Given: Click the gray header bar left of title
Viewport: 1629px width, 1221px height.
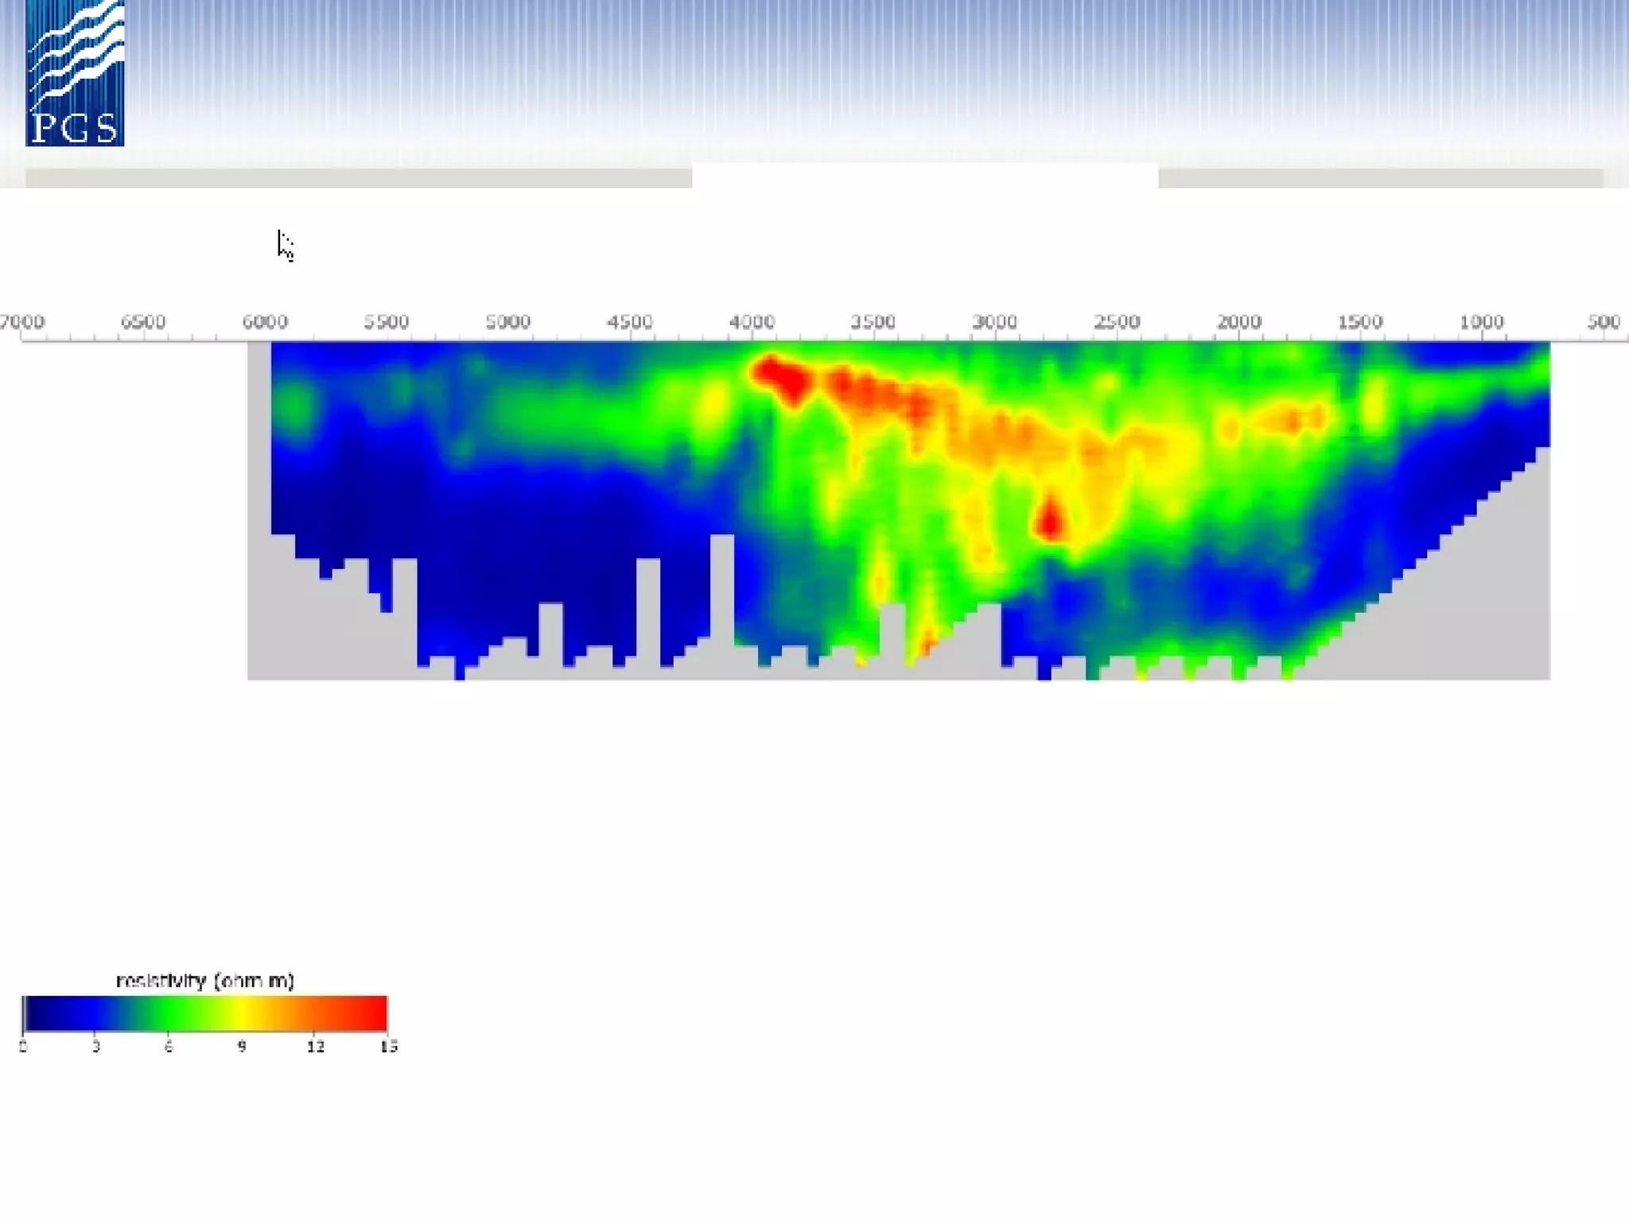Looking at the screenshot, I should coord(358,178).
